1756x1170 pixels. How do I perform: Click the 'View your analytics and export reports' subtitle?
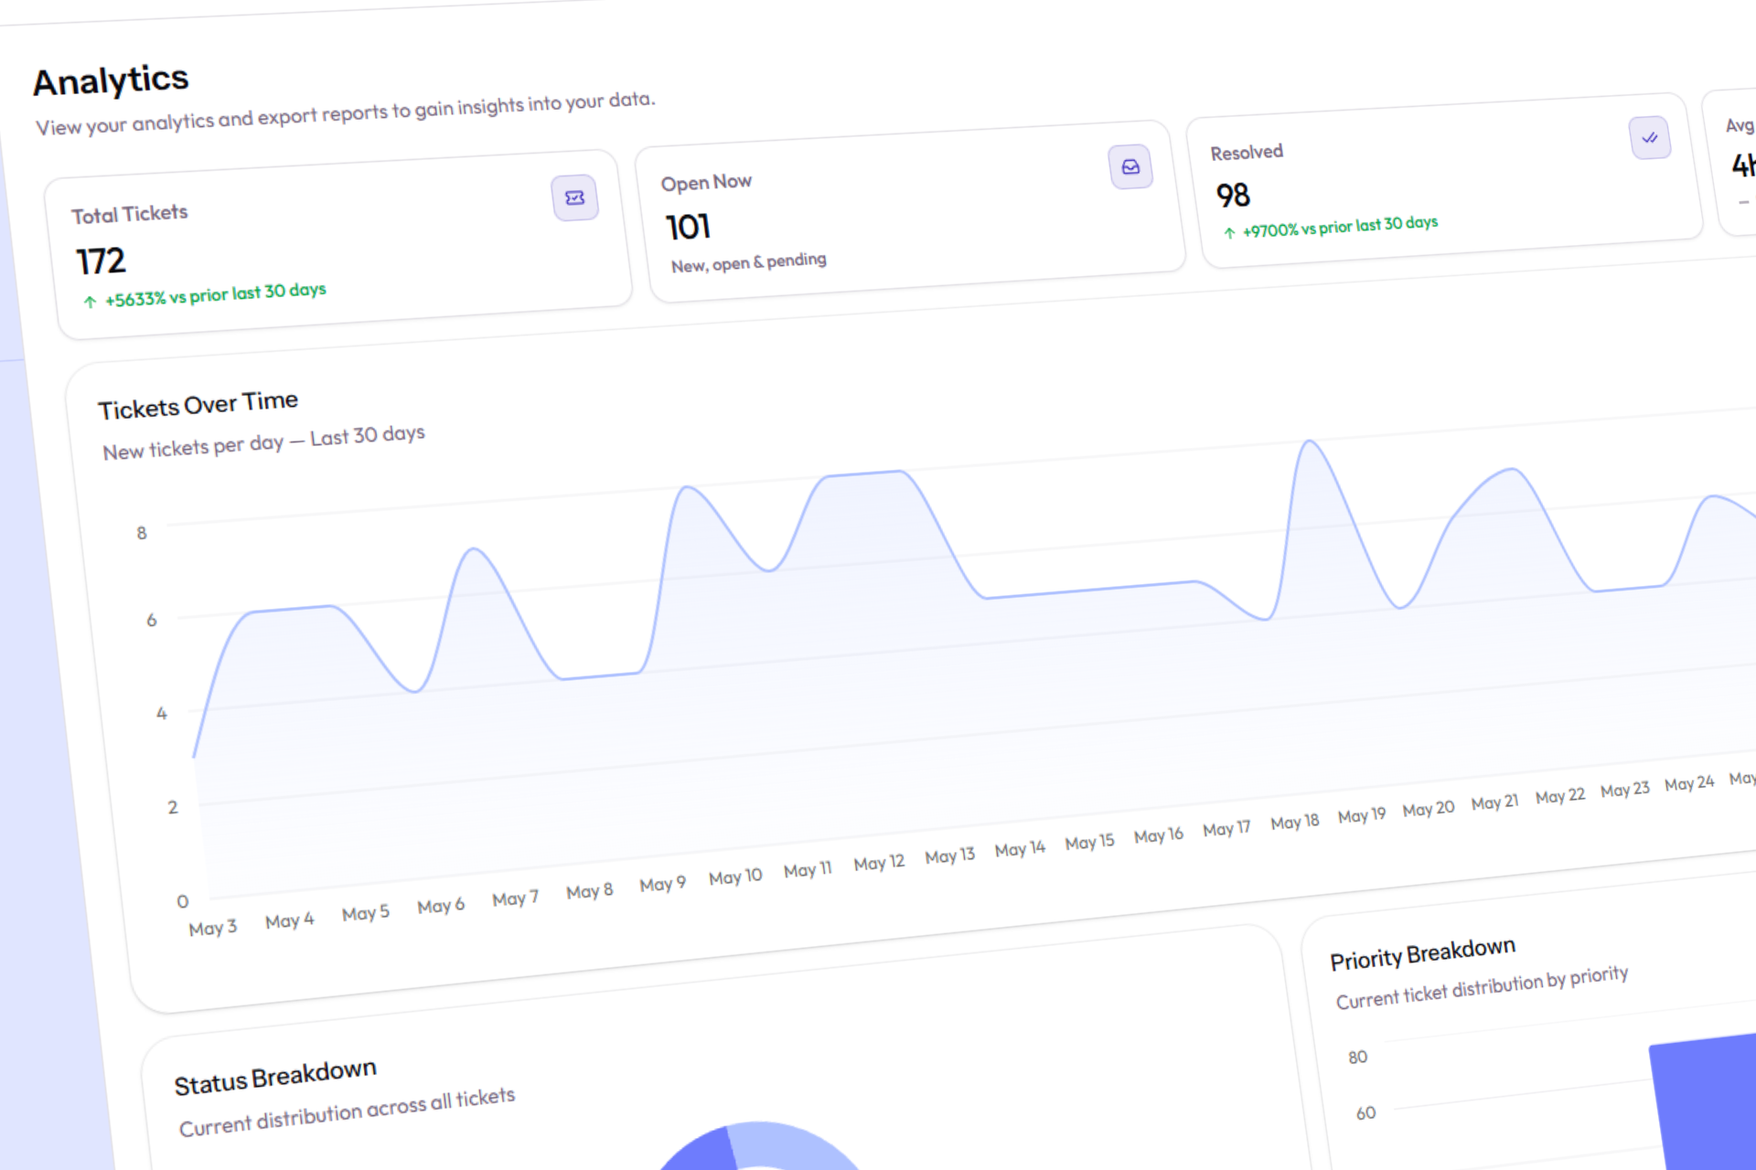coord(346,112)
